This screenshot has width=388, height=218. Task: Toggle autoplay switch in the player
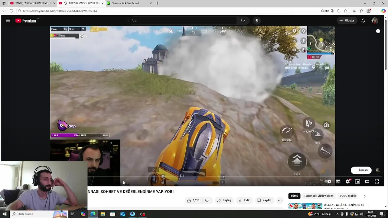pos(328,182)
